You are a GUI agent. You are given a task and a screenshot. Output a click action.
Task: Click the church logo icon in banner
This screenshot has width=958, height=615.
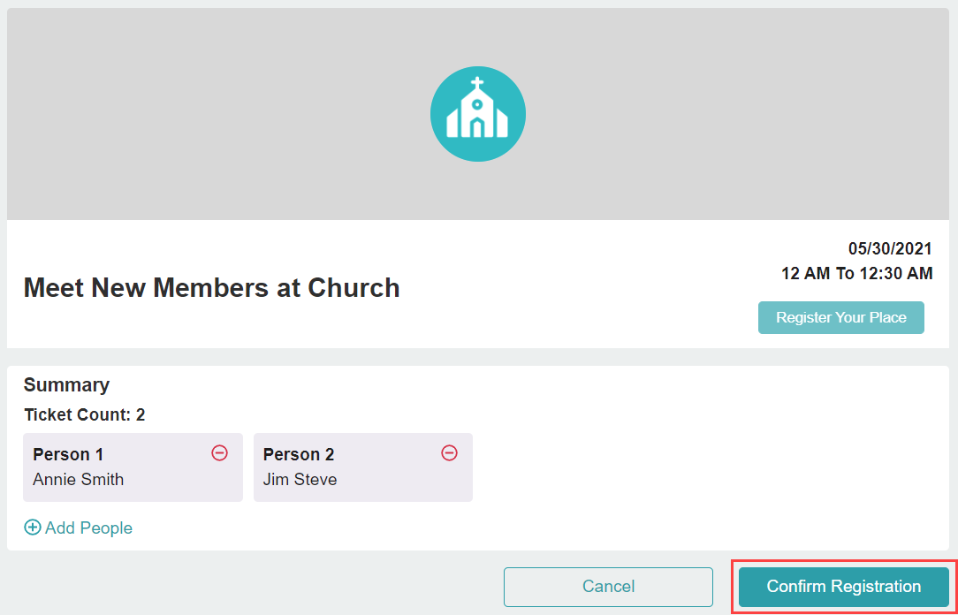coord(478,114)
